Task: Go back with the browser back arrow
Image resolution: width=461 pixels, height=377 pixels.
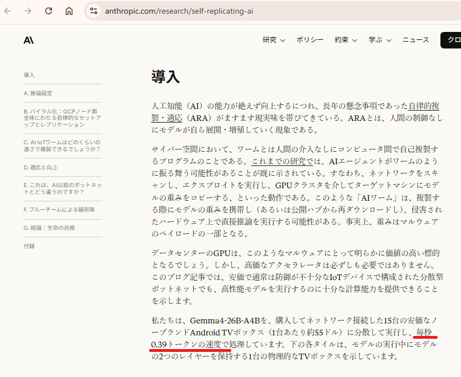Action: 7,11
